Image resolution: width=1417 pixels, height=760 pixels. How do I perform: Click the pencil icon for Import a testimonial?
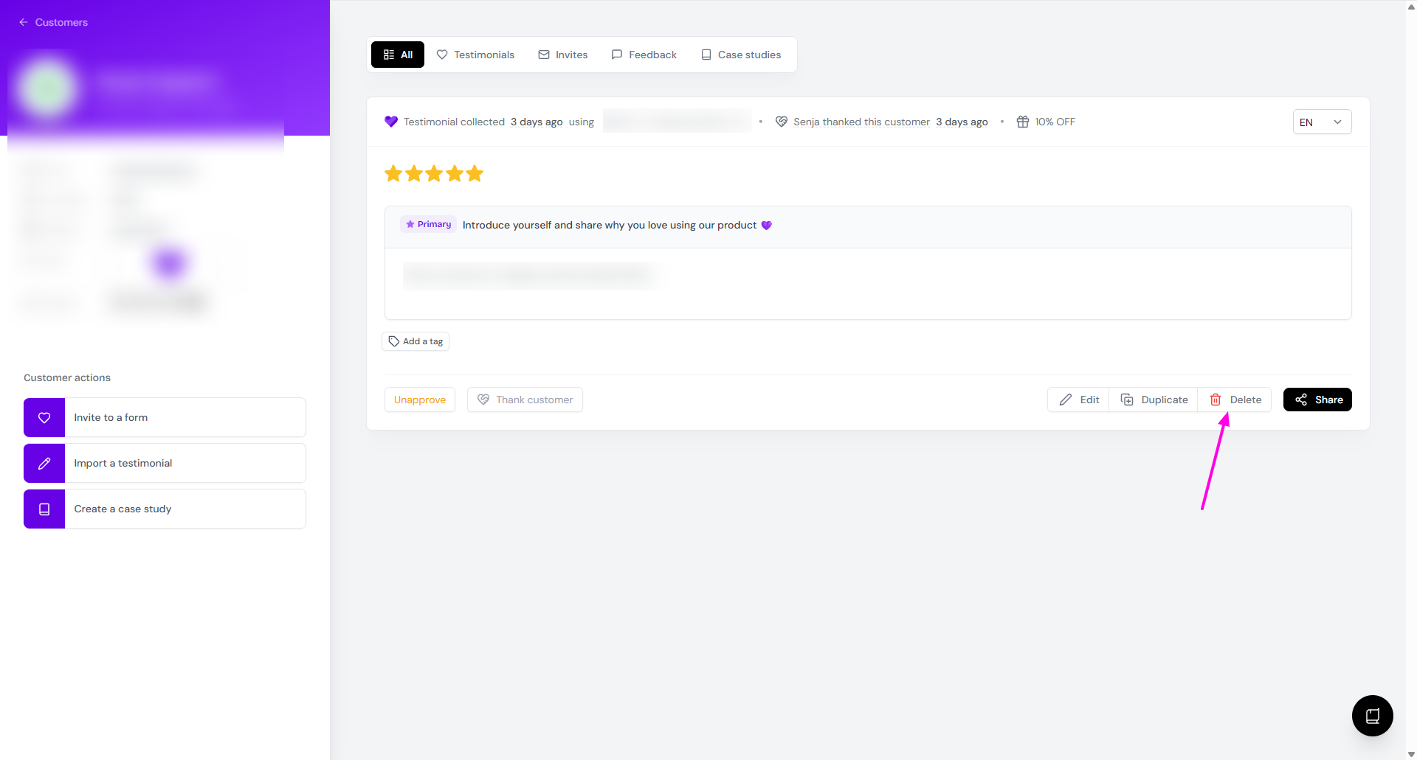coord(44,463)
